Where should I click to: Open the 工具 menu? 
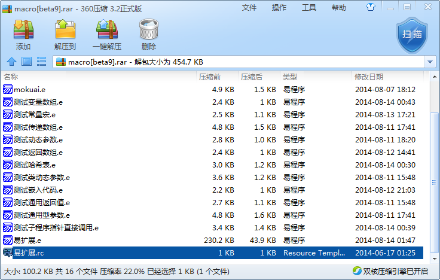click(x=309, y=8)
